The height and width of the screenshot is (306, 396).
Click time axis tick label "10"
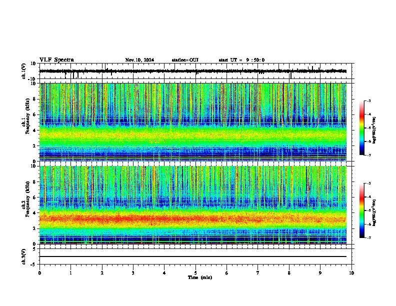351,273
